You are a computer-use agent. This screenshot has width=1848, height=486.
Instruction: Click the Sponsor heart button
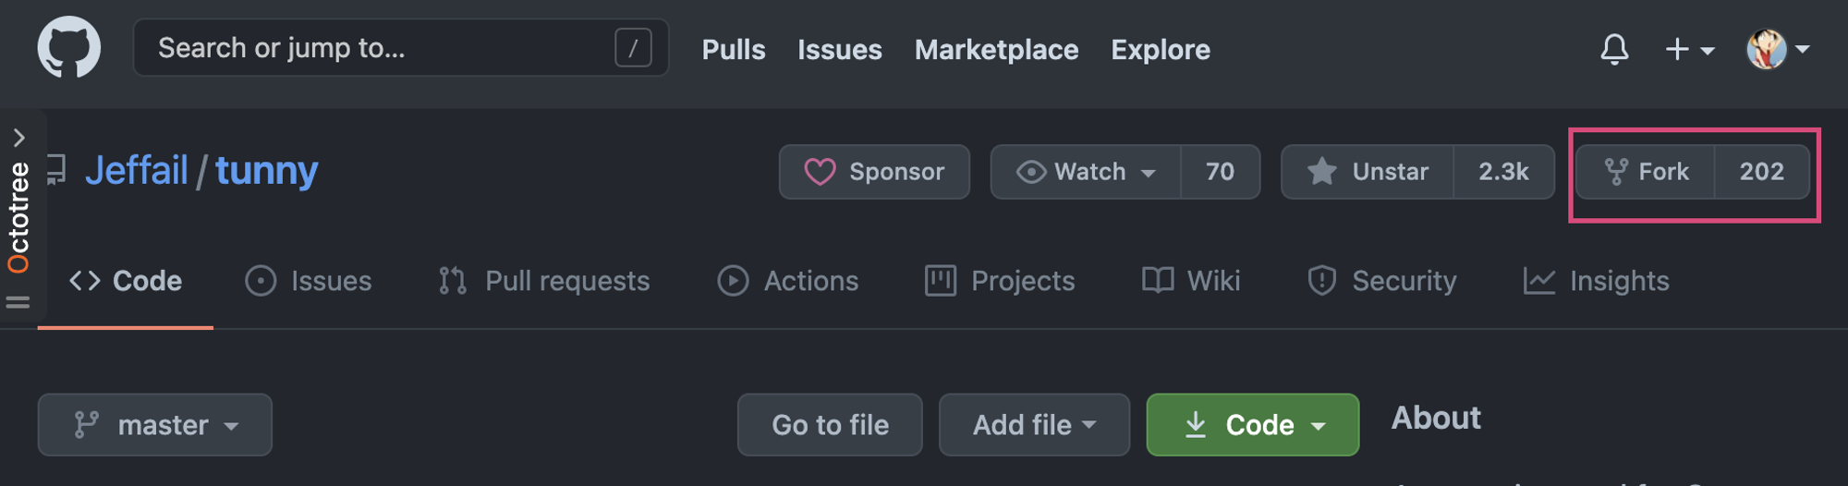tap(874, 172)
